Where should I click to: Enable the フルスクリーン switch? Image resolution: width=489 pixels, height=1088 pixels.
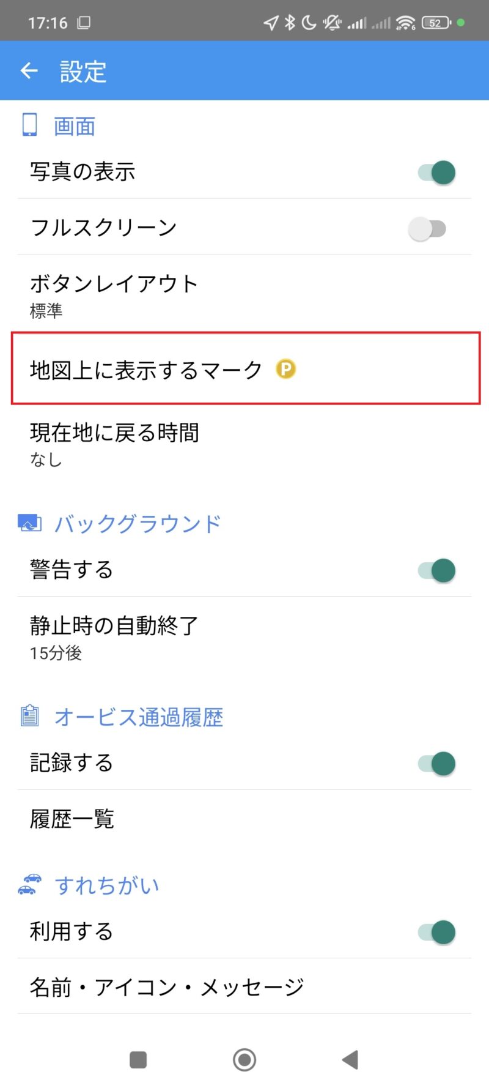click(428, 229)
